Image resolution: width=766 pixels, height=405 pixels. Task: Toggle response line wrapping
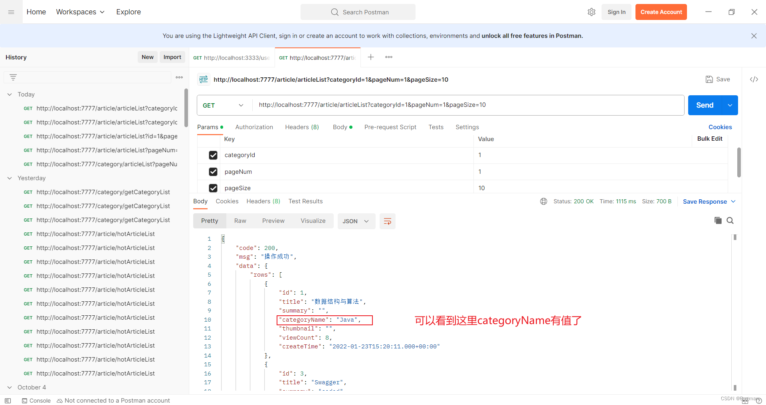388,221
